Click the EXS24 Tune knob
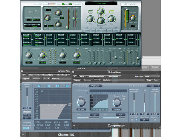This screenshot has width=183, height=137. [58, 13]
